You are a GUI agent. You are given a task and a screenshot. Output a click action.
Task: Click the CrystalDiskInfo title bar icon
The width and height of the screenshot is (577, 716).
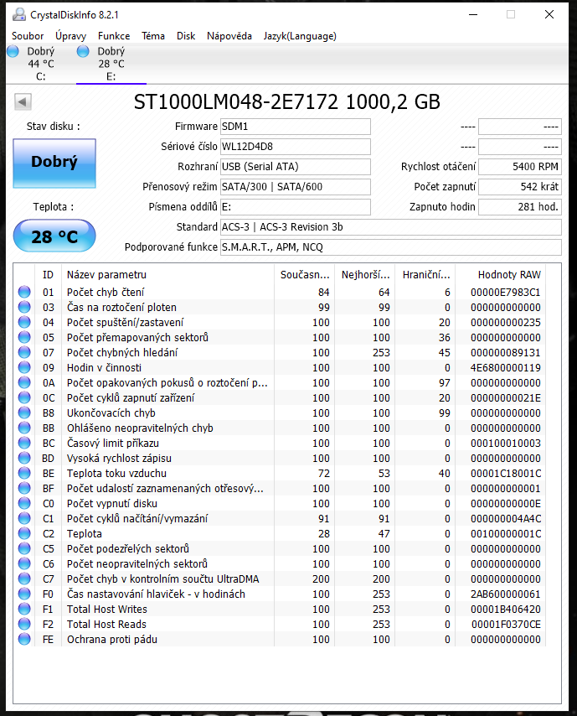coord(19,14)
